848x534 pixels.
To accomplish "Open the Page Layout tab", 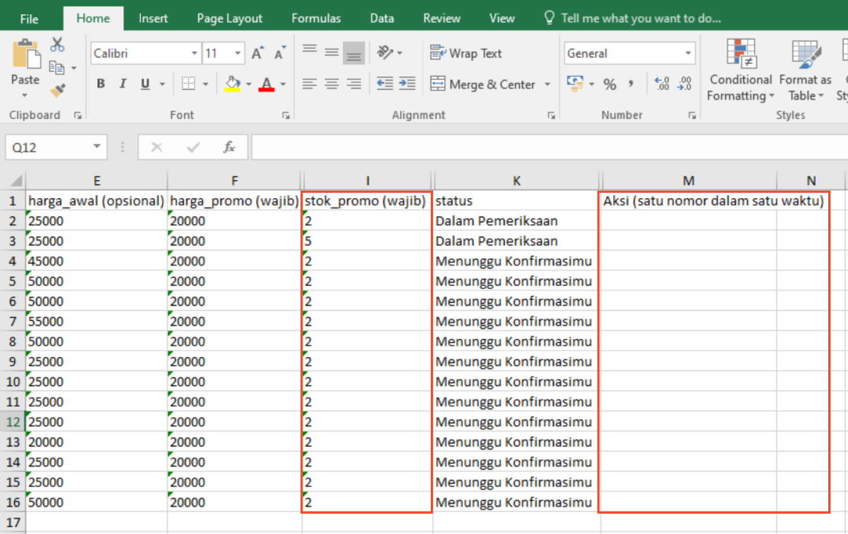I will [x=230, y=18].
